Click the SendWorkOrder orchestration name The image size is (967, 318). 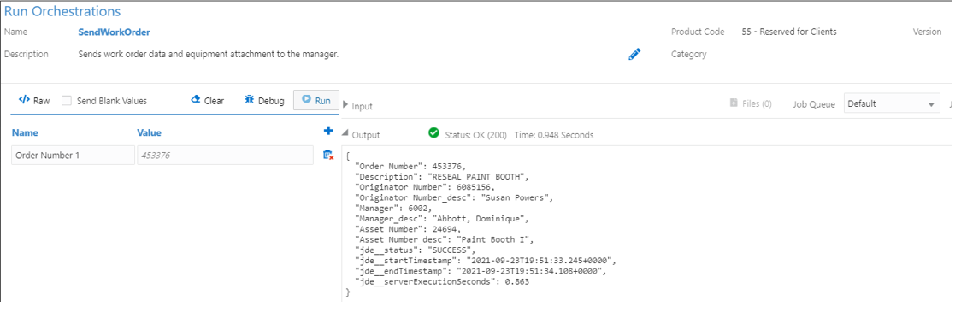point(114,32)
